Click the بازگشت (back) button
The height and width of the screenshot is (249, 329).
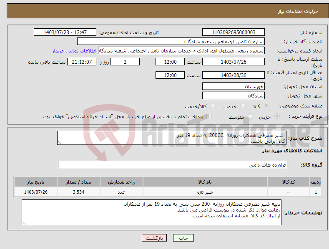(x=154, y=238)
